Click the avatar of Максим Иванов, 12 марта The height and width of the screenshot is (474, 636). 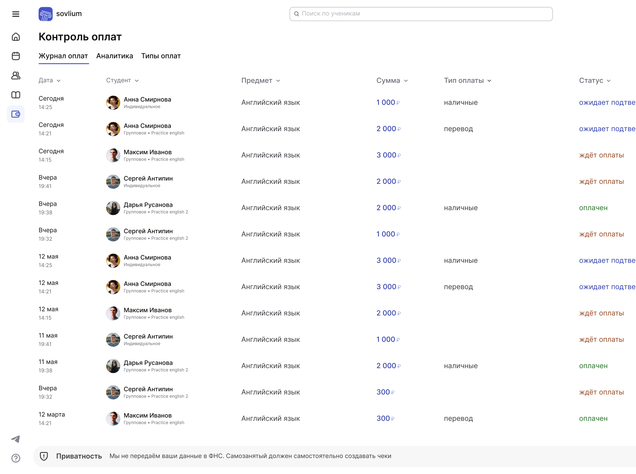[x=113, y=419]
